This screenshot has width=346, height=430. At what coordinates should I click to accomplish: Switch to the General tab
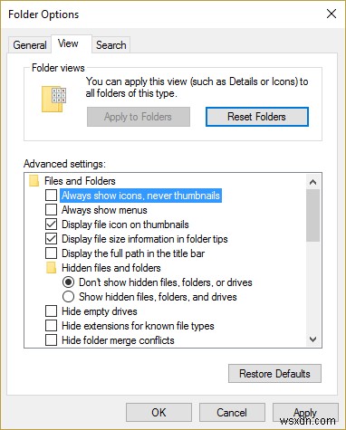pos(30,45)
